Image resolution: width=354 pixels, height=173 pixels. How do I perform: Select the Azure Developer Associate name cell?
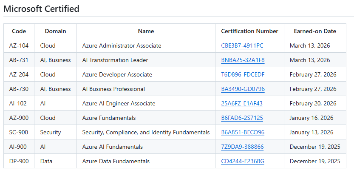click(117, 74)
